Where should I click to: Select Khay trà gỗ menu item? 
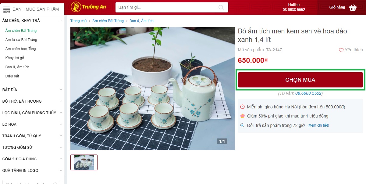click(x=15, y=58)
